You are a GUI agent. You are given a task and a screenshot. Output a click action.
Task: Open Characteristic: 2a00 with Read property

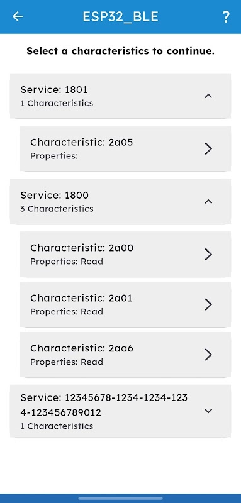[125, 254]
